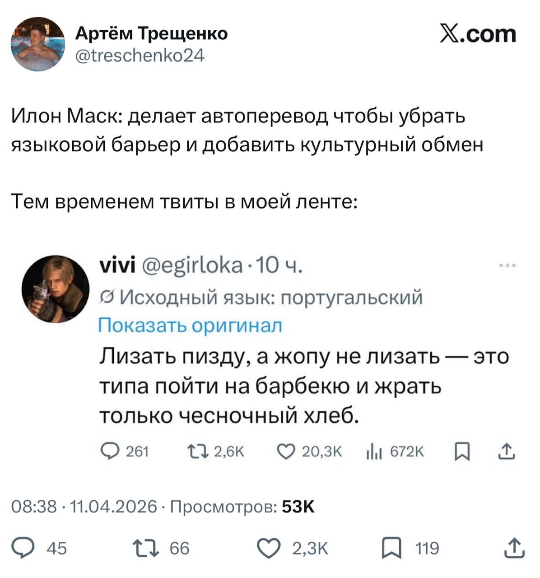Click the repost icon showing 66
This screenshot has height=578, width=540.
[145, 548]
